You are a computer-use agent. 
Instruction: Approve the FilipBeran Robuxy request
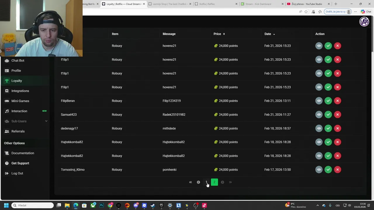coord(328,101)
